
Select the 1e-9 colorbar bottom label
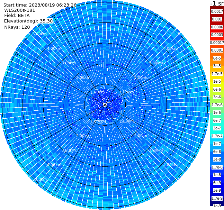pos(217,206)
